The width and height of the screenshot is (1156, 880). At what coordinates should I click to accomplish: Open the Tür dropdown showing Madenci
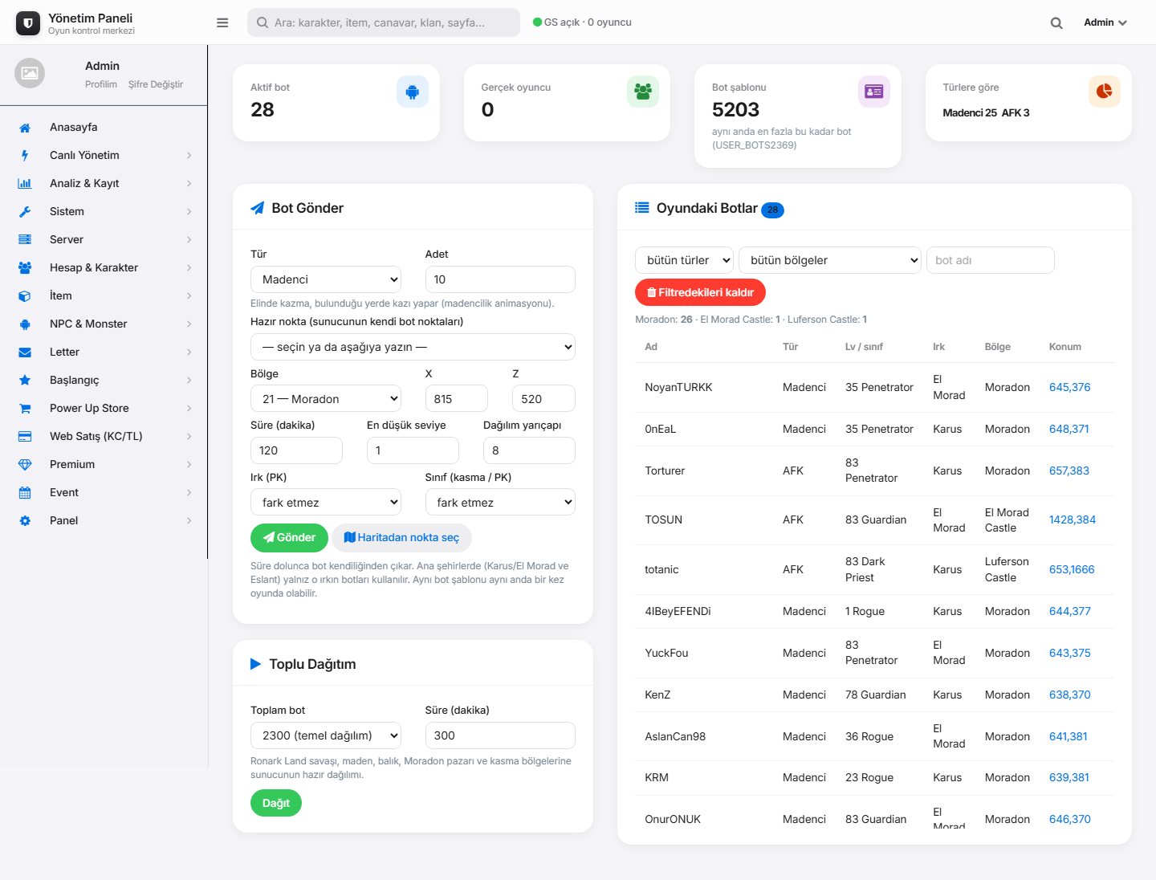coord(326,279)
